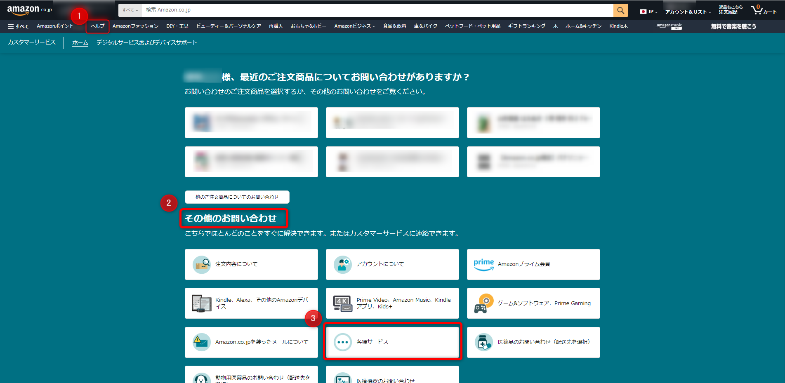Image resolution: width=785 pixels, height=383 pixels.
Task: Open Kindle、Alexa、その他のAmazonデバイス card
Action: point(251,303)
